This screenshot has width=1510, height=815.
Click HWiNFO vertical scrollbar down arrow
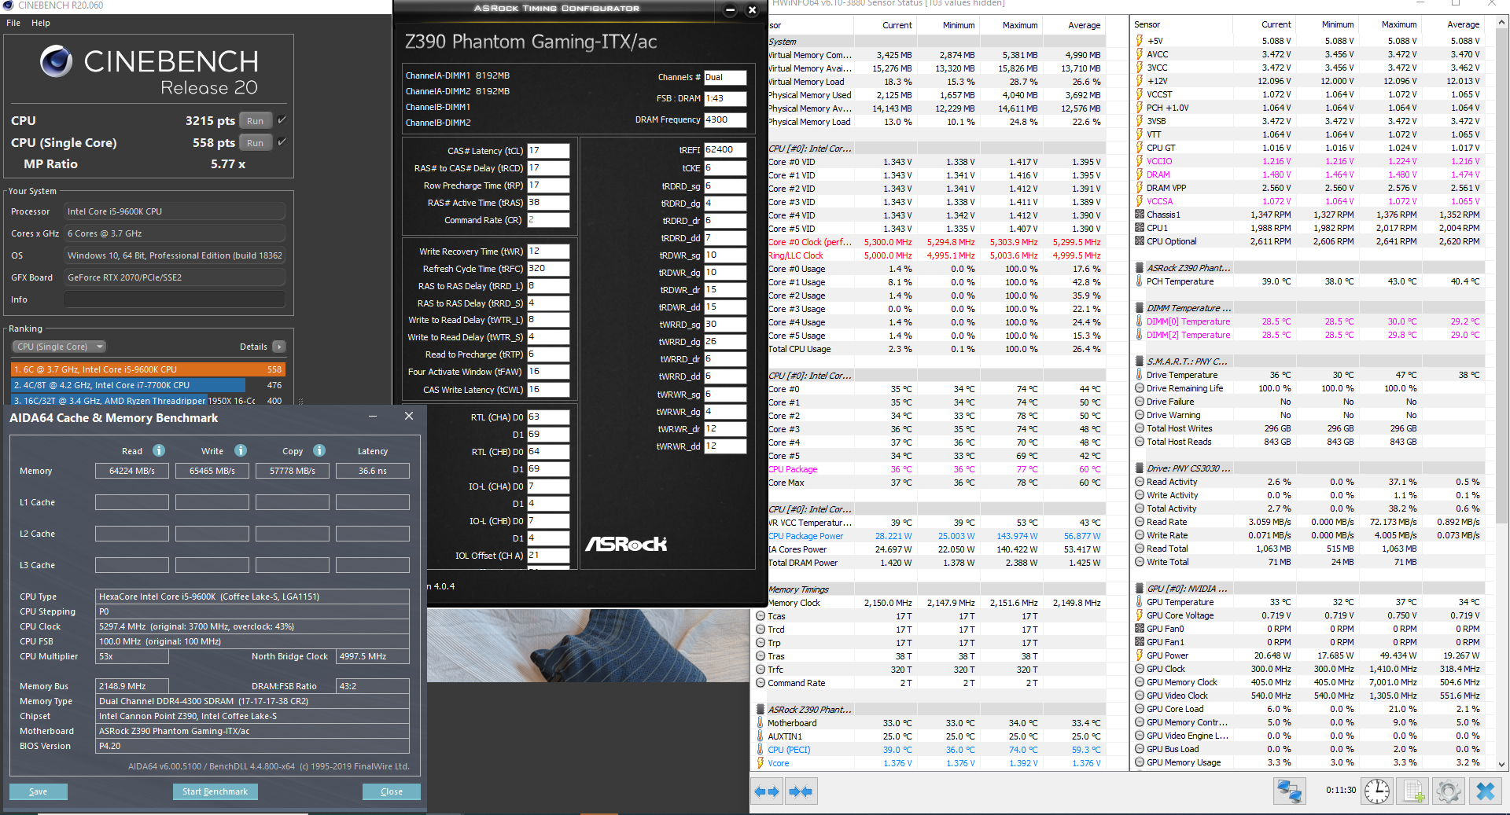(1502, 764)
